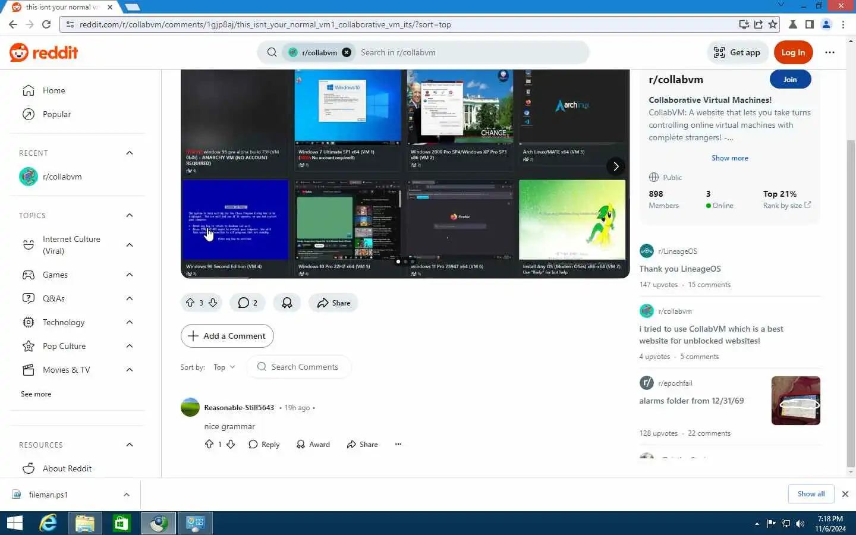Viewport: 856px width, 535px height.
Task: Open the r/LineageOS community link
Action: (x=677, y=251)
